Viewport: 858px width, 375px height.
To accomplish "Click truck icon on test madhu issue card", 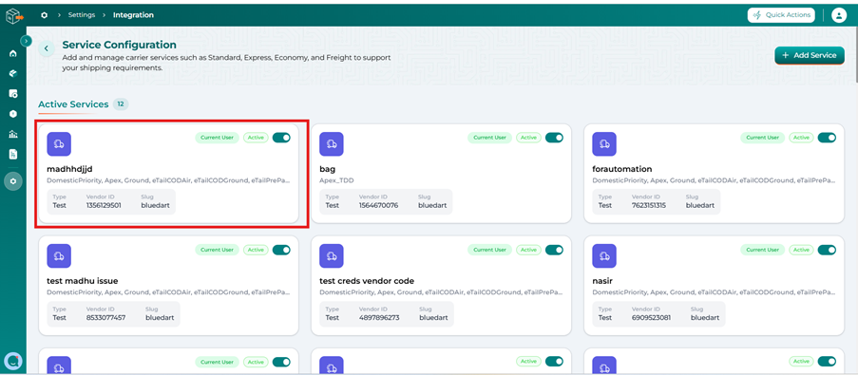I will tap(59, 255).
